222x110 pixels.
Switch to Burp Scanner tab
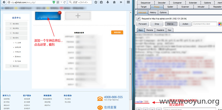click(185, 7)
